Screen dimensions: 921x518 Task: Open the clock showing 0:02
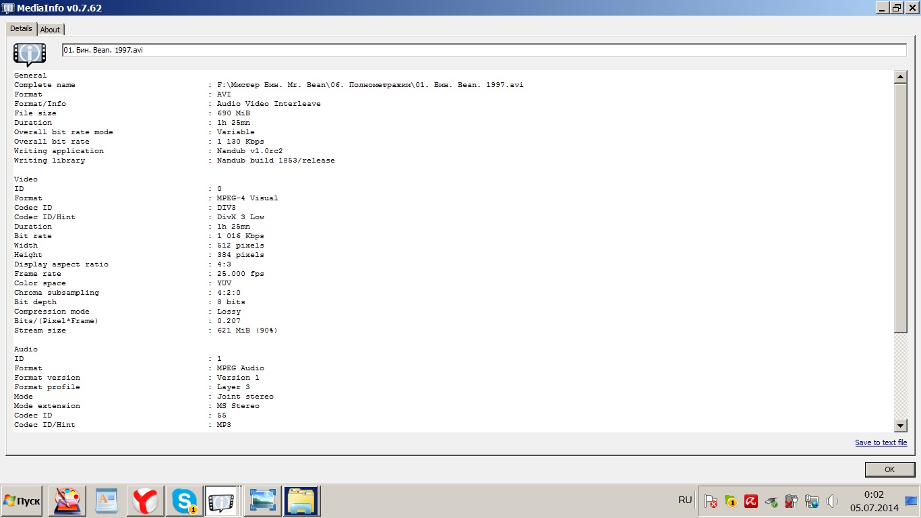(x=874, y=501)
